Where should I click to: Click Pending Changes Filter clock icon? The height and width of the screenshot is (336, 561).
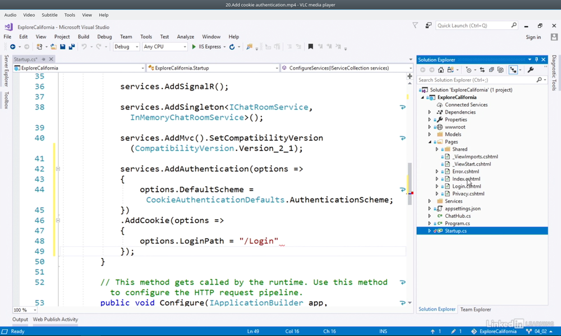click(x=468, y=70)
